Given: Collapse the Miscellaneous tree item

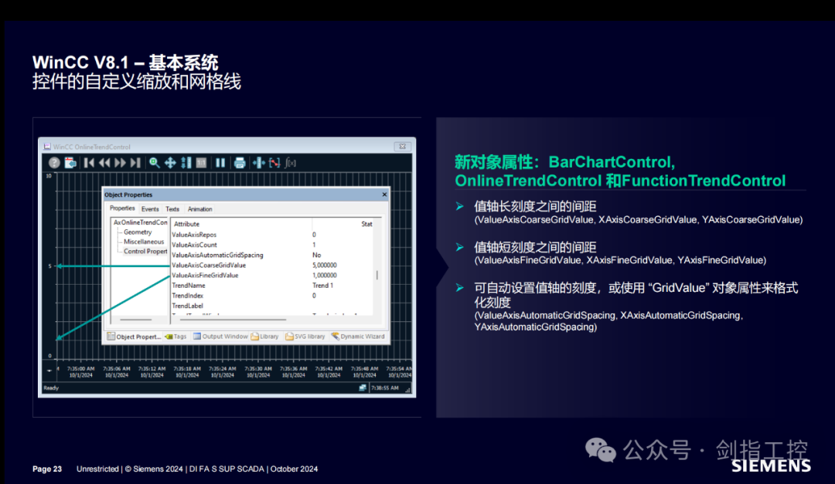Looking at the screenshot, I should [x=144, y=242].
